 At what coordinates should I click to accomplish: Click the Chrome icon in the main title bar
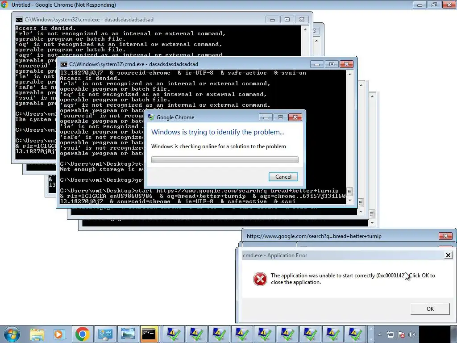click(x=4, y=4)
